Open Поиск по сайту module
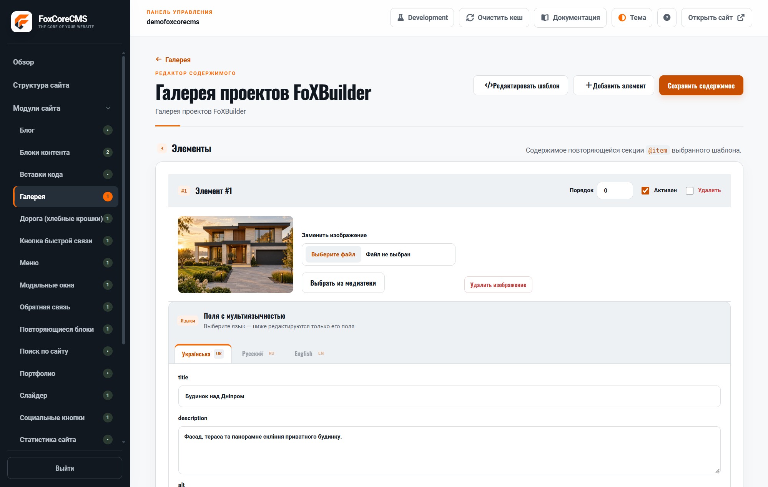 pyautogui.click(x=65, y=351)
